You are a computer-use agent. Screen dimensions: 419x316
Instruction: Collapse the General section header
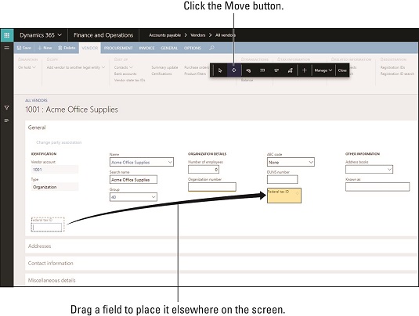point(37,127)
